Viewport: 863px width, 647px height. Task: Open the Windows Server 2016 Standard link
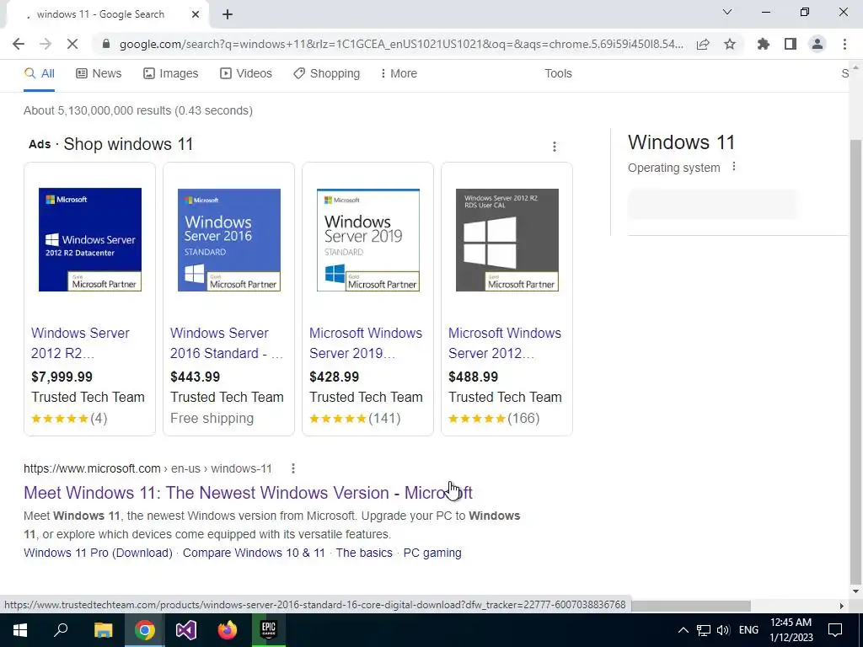click(x=226, y=344)
